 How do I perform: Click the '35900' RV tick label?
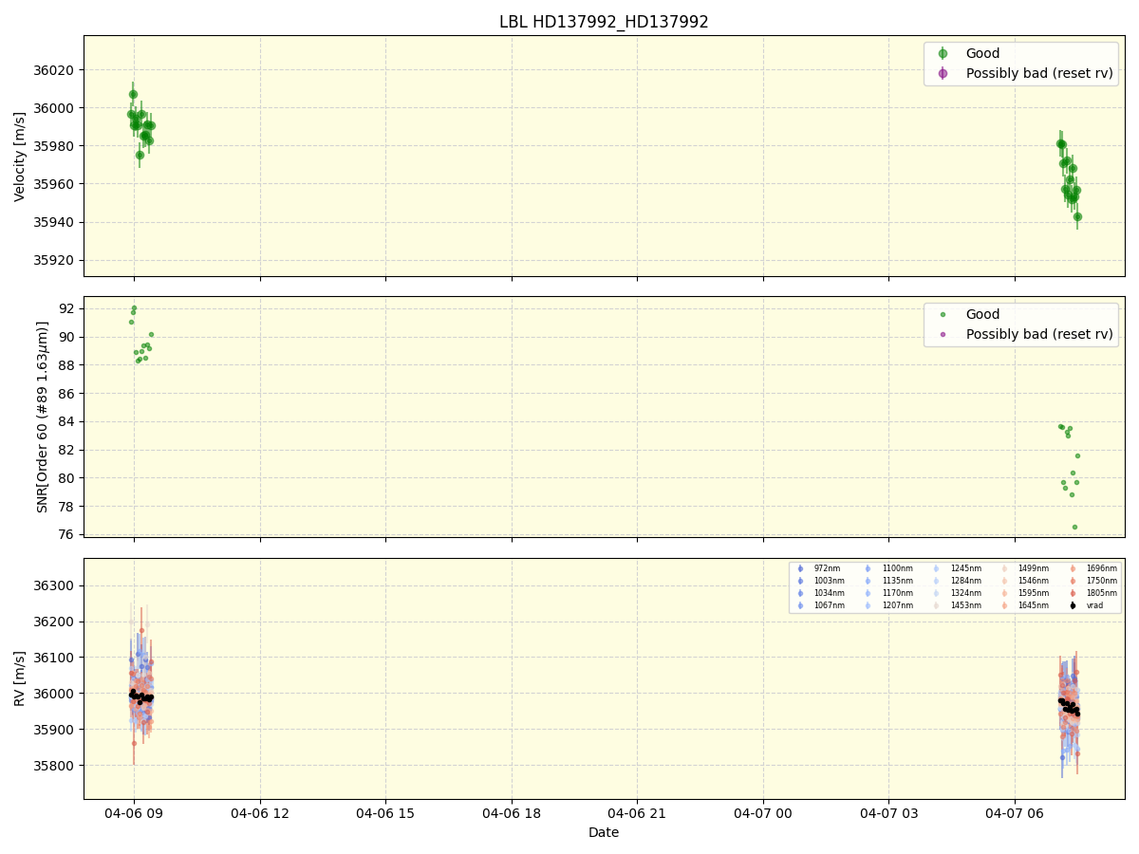[55, 730]
